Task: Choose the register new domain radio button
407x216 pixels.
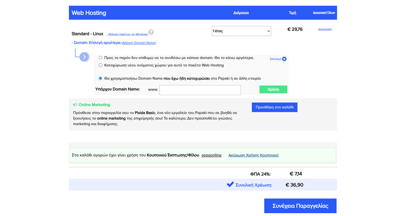Action: pyautogui.click(x=101, y=65)
